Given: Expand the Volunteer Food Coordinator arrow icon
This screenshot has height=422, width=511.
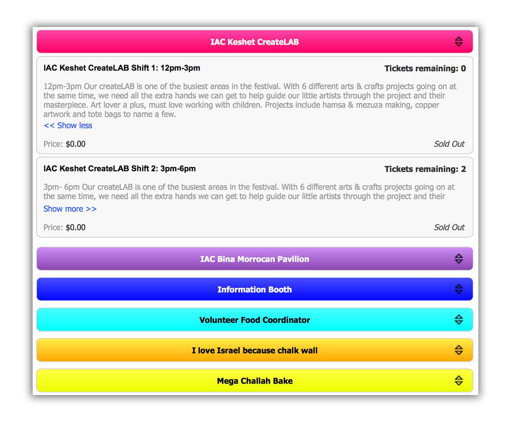Looking at the screenshot, I should tap(459, 320).
